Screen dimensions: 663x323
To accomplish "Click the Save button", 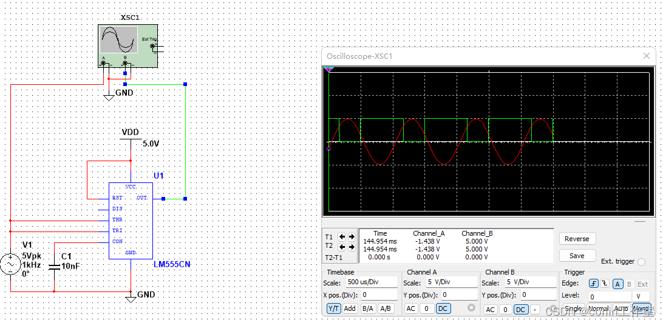I will (x=577, y=256).
